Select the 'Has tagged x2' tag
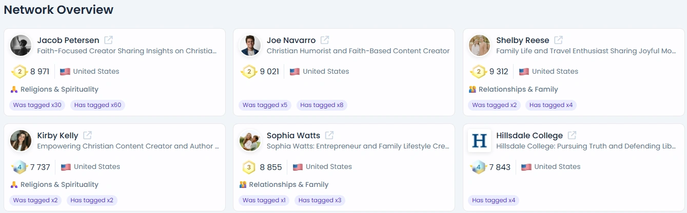The image size is (687, 213). click(92, 200)
